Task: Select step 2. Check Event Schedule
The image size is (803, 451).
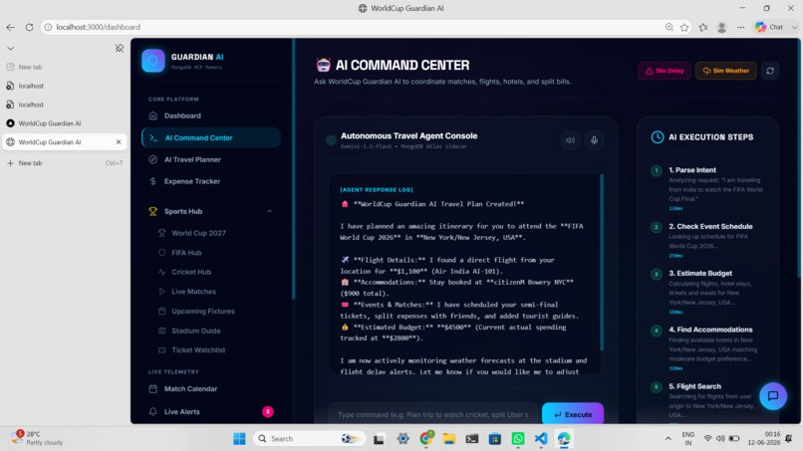Action: coord(710,226)
